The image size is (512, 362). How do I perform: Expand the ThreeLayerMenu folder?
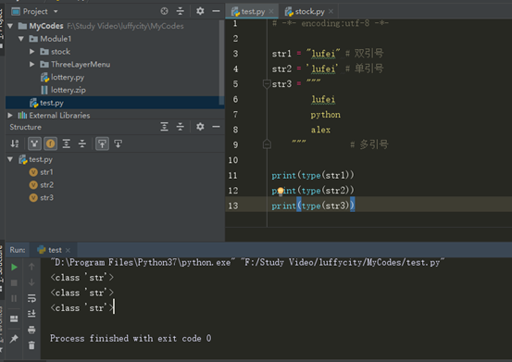(31, 64)
